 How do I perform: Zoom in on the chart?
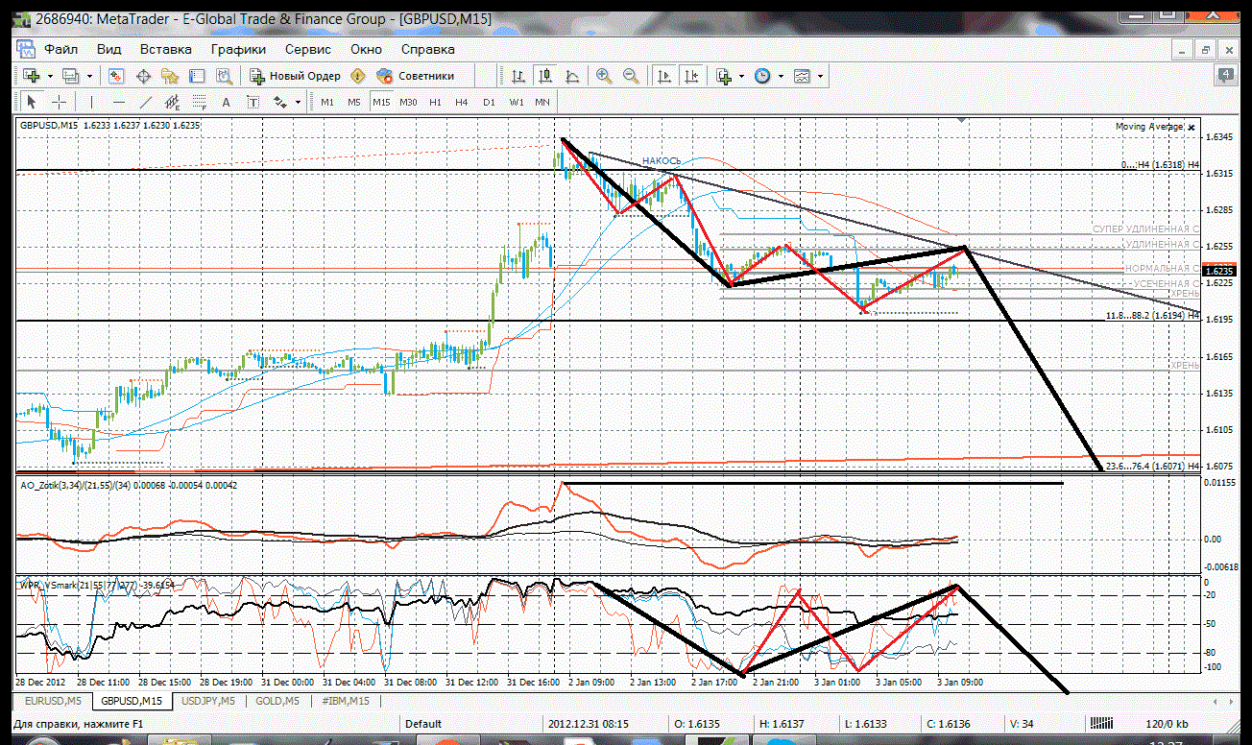[x=604, y=76]
